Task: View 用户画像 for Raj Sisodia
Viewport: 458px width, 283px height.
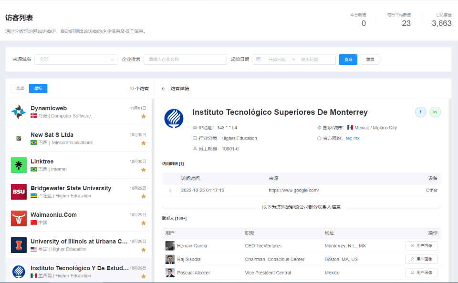Action: (421, 259)
